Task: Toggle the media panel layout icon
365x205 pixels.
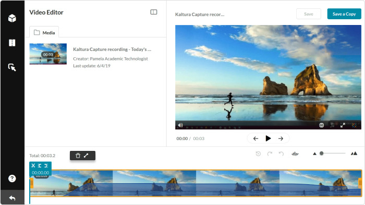Action: pos(154,12)
